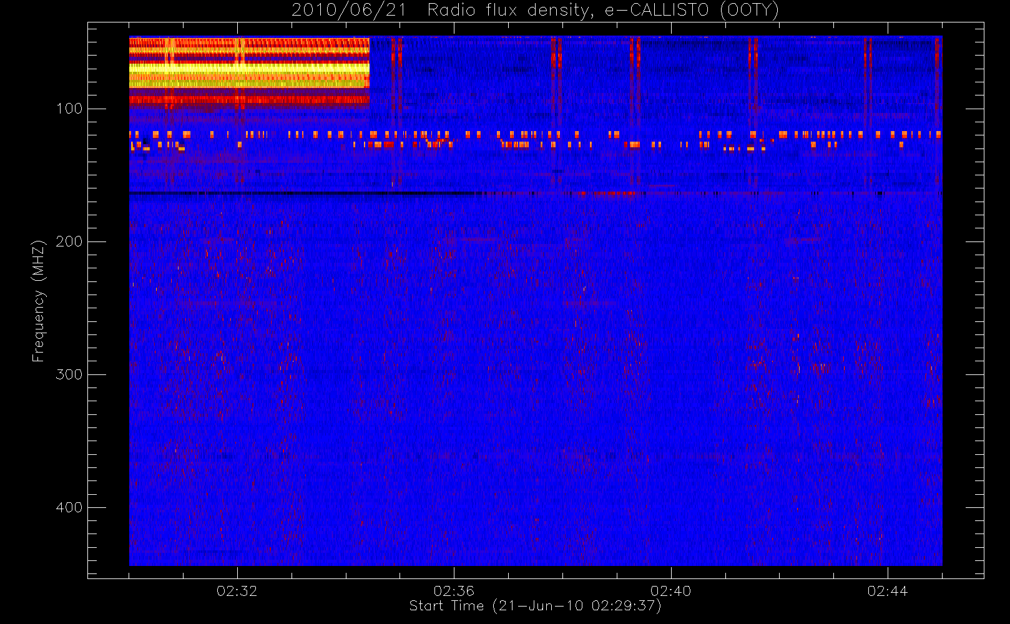Click the 02:44 time tick label
The width and height of the screenshot is (1010, 624).
pos(888,591)
